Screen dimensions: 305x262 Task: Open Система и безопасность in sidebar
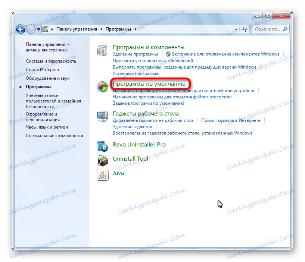click(x=51, y=61)
